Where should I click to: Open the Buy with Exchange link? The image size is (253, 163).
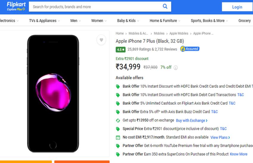[191, 121]
